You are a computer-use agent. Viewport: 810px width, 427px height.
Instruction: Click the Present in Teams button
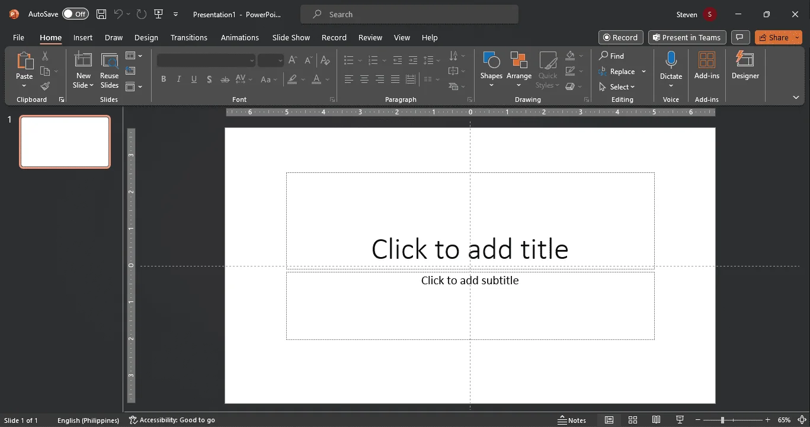(x=687, y=37)
